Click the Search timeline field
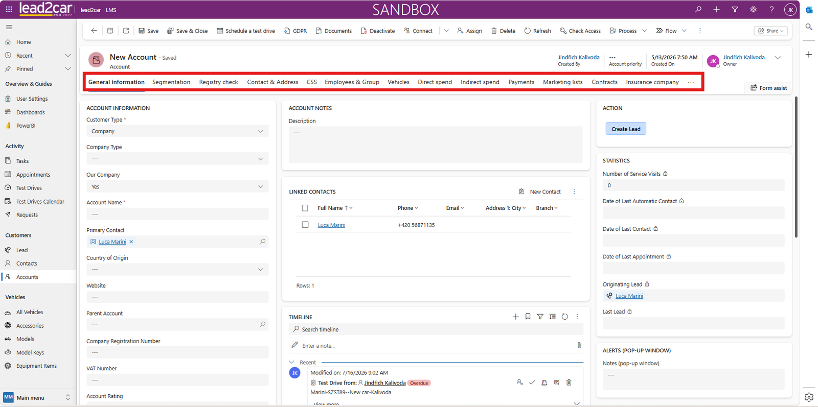The height and width of the screenshot is (407, 818). click(436, 329)
